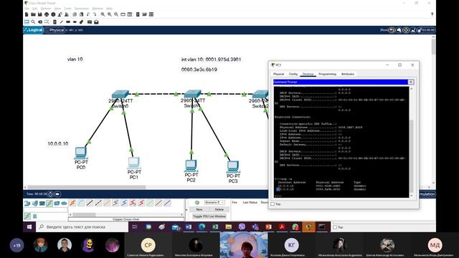Pick the Console light-blue cable
This screenshot has height=258, width=459.
(81, 203)
